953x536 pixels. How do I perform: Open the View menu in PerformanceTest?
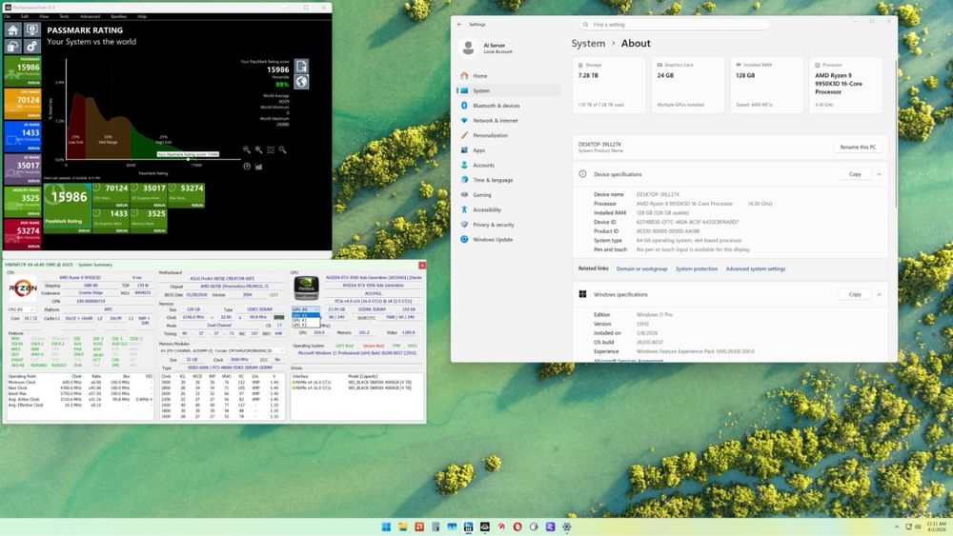pyautogui.click(x=45, y=16)
